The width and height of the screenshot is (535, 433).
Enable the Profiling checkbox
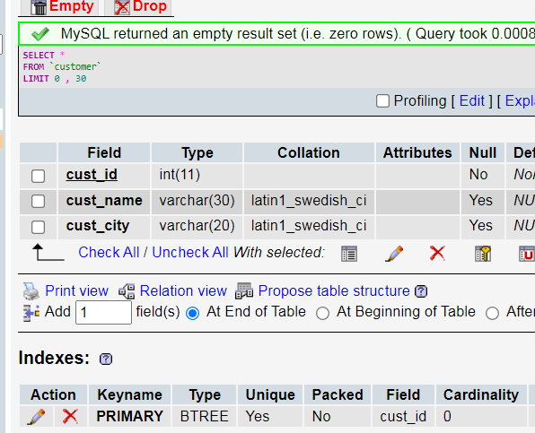point(382,101)
